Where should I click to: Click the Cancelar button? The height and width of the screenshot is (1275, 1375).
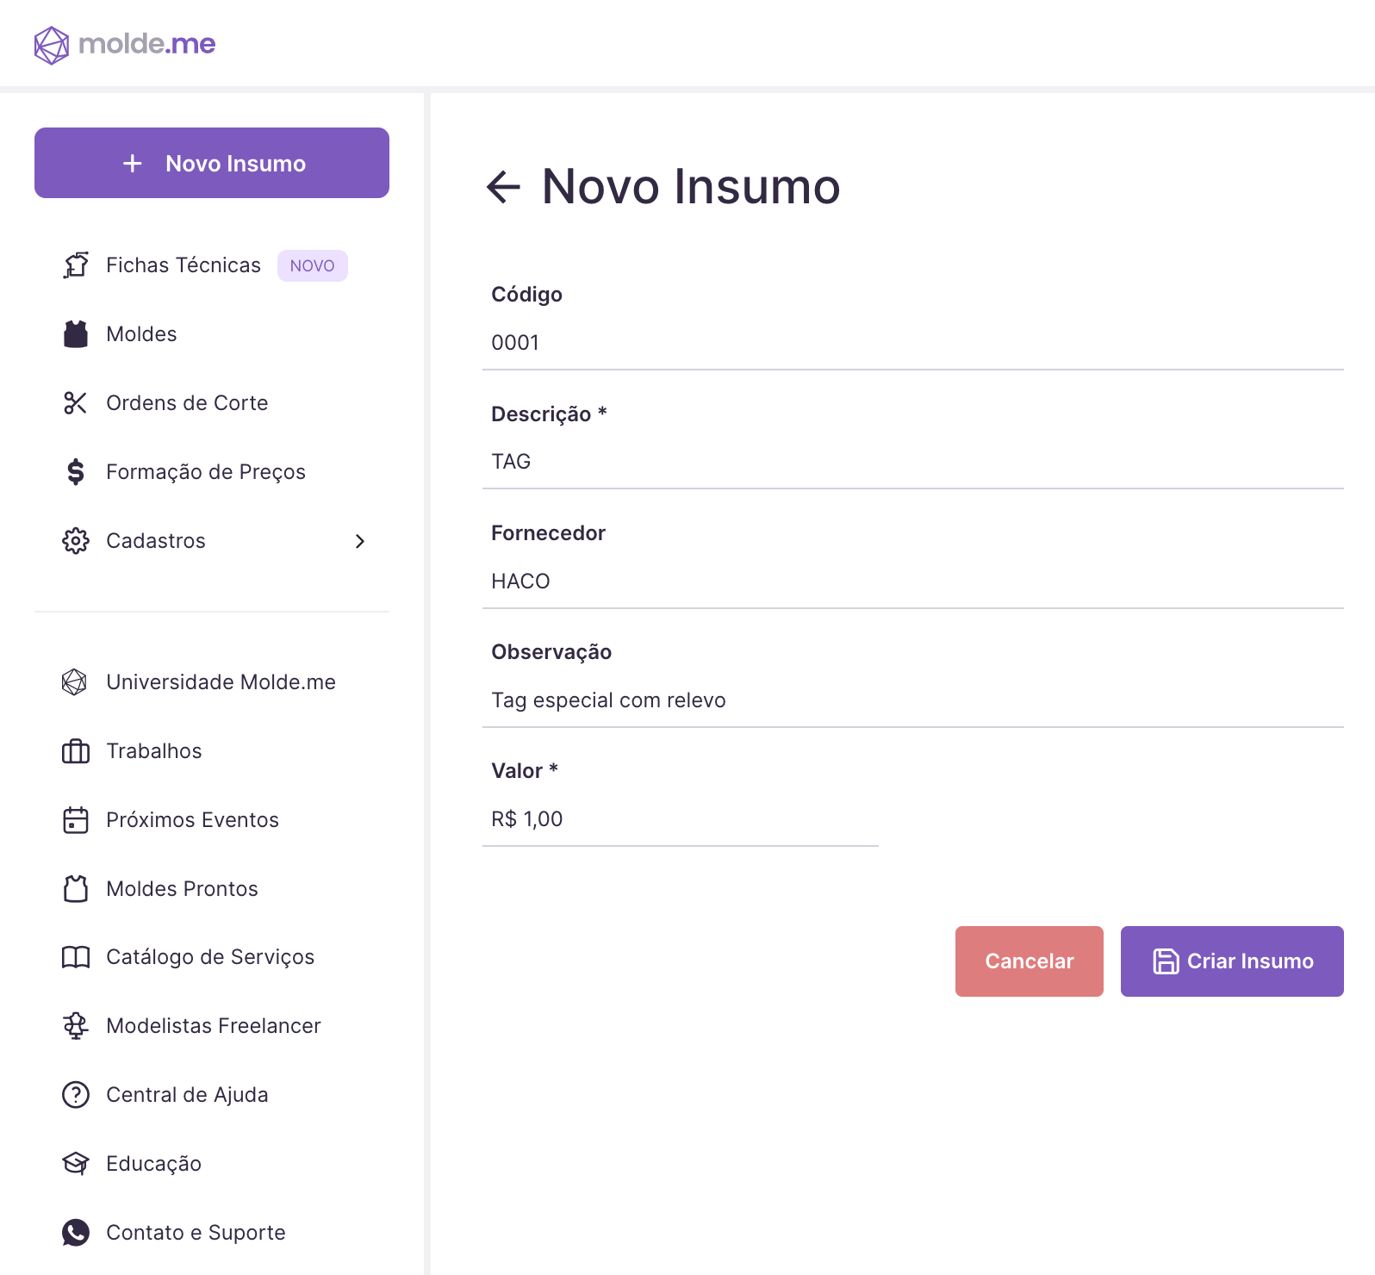coord(1030,961)
